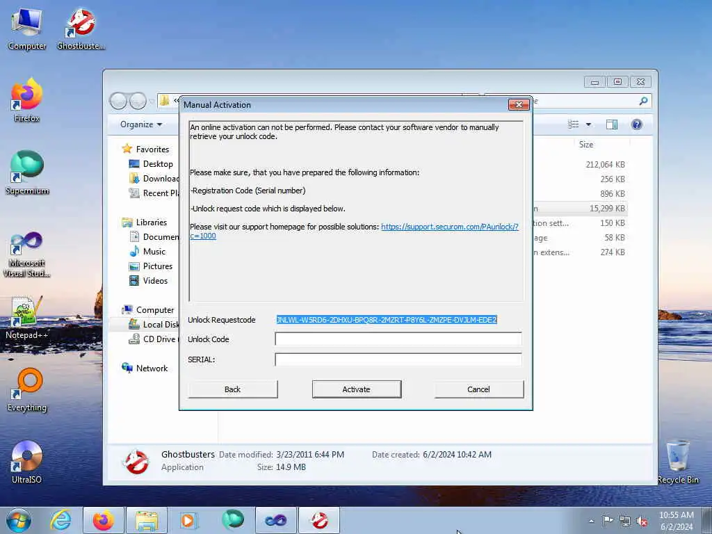Click the Action Center flag tray icon
The height and width of the screenshot is (534, 712).
click(x=608, y=520)
